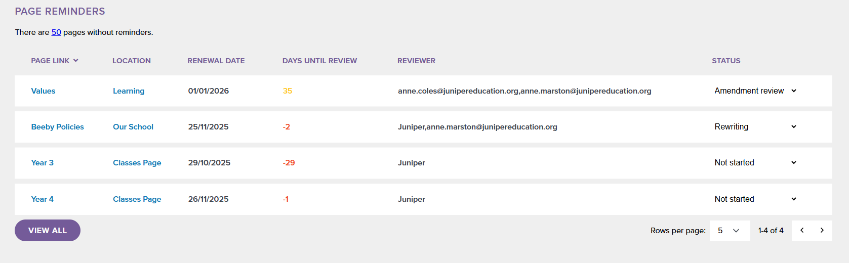Click the View All button
Screen dimensions: 849x263
tap(48, 231)
